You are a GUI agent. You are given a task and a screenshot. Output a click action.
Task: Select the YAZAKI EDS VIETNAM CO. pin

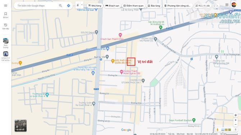tap(155, 39)
